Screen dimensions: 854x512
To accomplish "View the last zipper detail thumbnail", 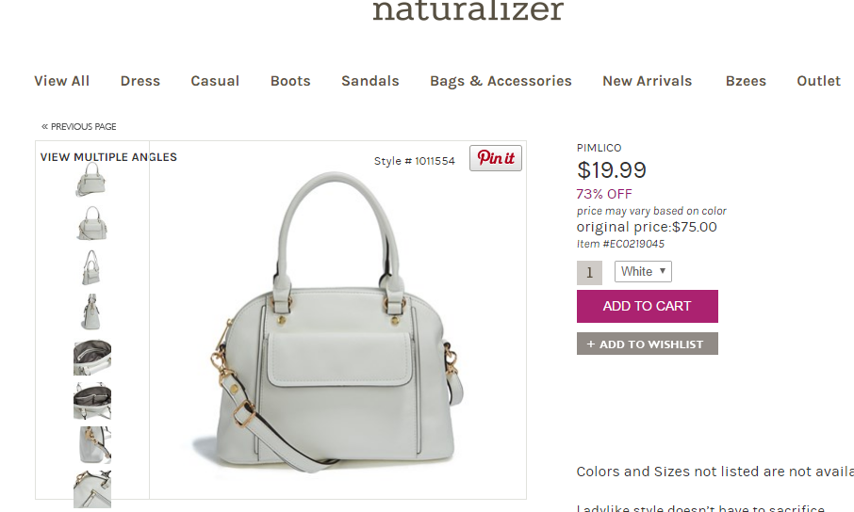I will 92,489.
